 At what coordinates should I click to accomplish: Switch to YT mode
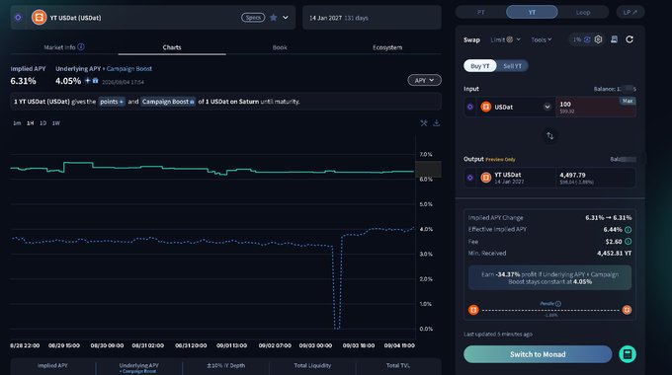(x=532, y=12)
